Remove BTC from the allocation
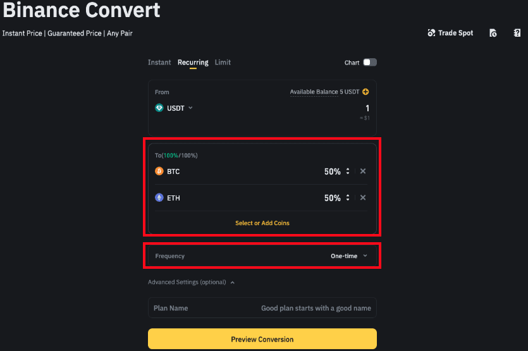The width and height of the screenshot is (528, 351). click(363, 171)
